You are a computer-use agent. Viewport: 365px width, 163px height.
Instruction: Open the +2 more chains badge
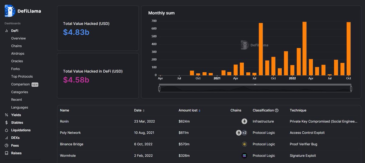[244, 133]
